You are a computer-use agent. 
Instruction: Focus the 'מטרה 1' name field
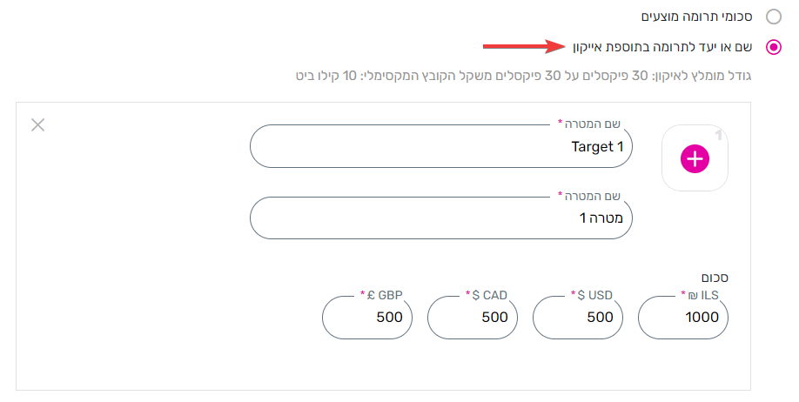point(440,218)
